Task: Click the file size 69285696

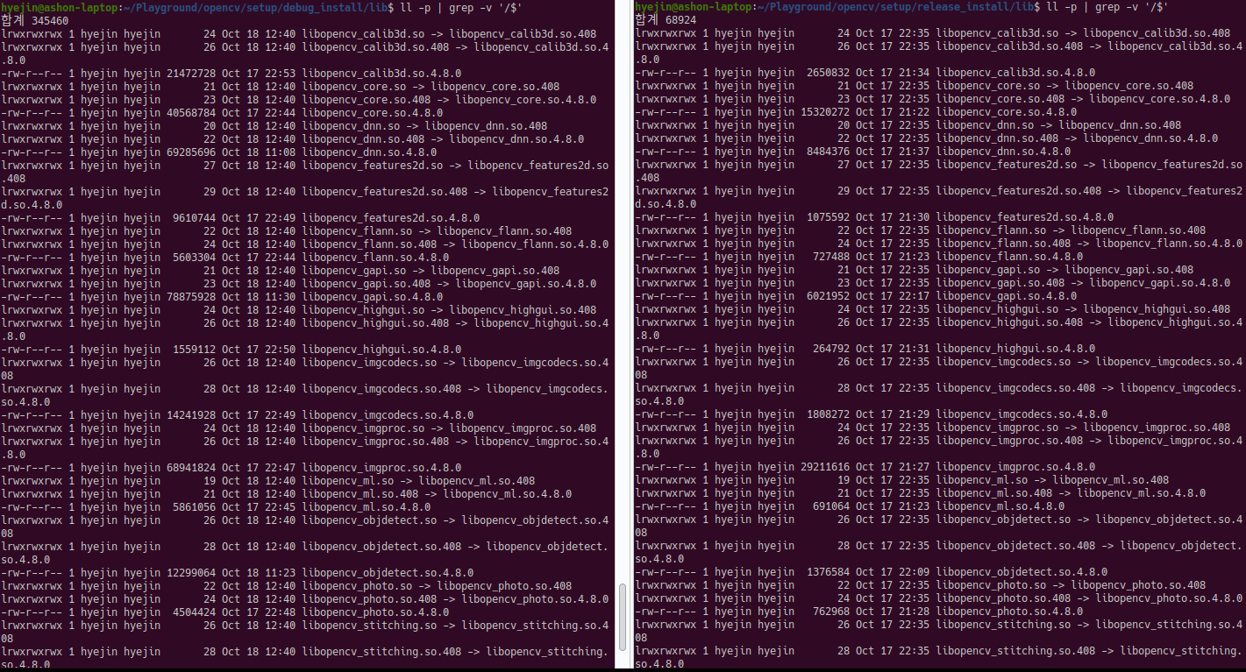Action: tap(191, 152)
